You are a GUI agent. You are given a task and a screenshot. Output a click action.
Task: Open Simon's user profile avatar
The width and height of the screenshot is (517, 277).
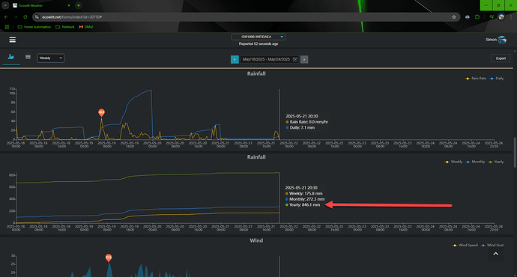coord(502,40)
